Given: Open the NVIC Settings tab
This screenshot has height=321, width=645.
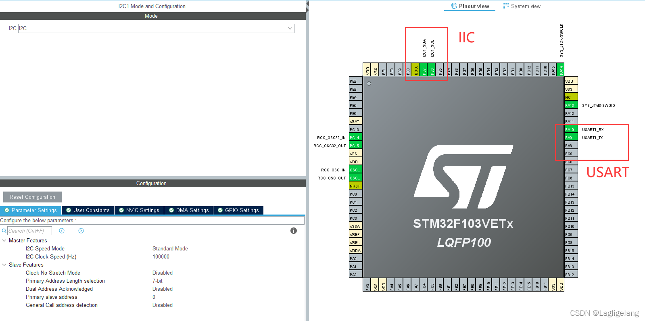Looking at the screenshot, I should (x=139, y=210).
